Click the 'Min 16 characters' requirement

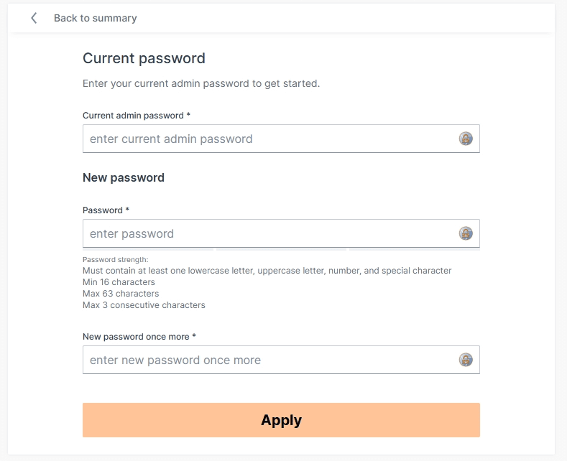coord(119,282)
